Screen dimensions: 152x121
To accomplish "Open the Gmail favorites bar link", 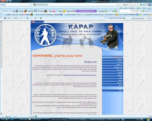I will pos(16,15).
